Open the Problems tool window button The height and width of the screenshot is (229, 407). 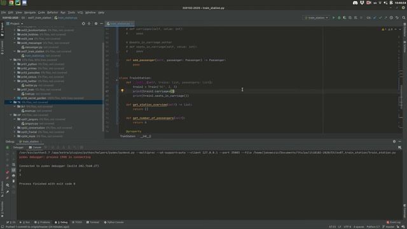pyautogui.click(x=42, y=223)
